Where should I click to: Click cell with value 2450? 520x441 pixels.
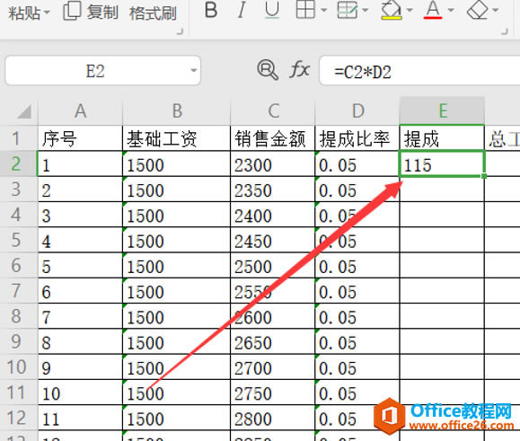tap(273, 240)
